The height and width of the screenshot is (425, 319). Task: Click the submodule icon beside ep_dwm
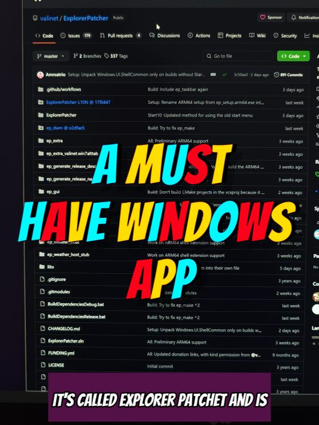pos(40,128)
